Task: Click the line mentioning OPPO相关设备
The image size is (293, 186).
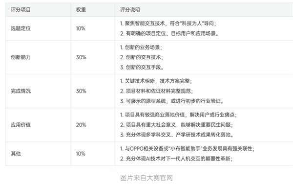Action: pyautogui.click(x=187, y=149)
